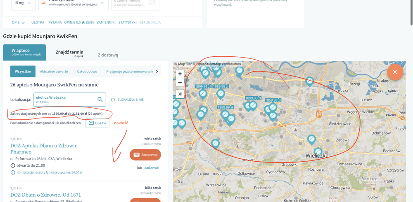Click Zarezerwuj for DOZ Apteka Pharmeo

click(x=145, y=155)
